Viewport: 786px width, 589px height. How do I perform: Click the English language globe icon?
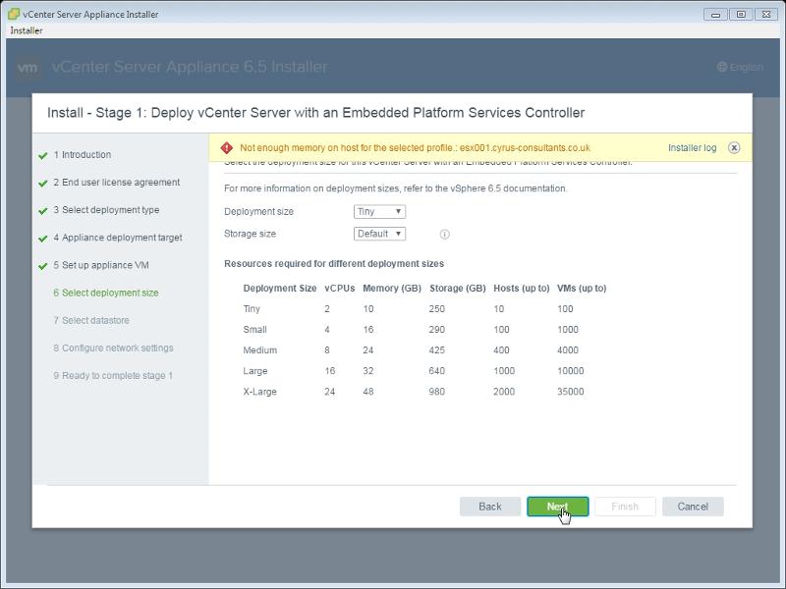(722, 67)
